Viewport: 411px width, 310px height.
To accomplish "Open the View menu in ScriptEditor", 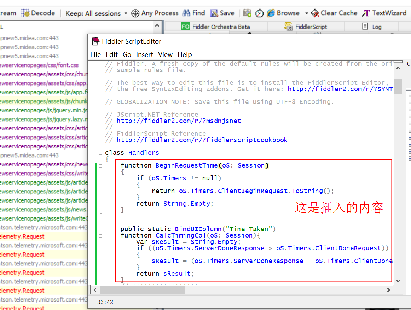I will (165, 54).
